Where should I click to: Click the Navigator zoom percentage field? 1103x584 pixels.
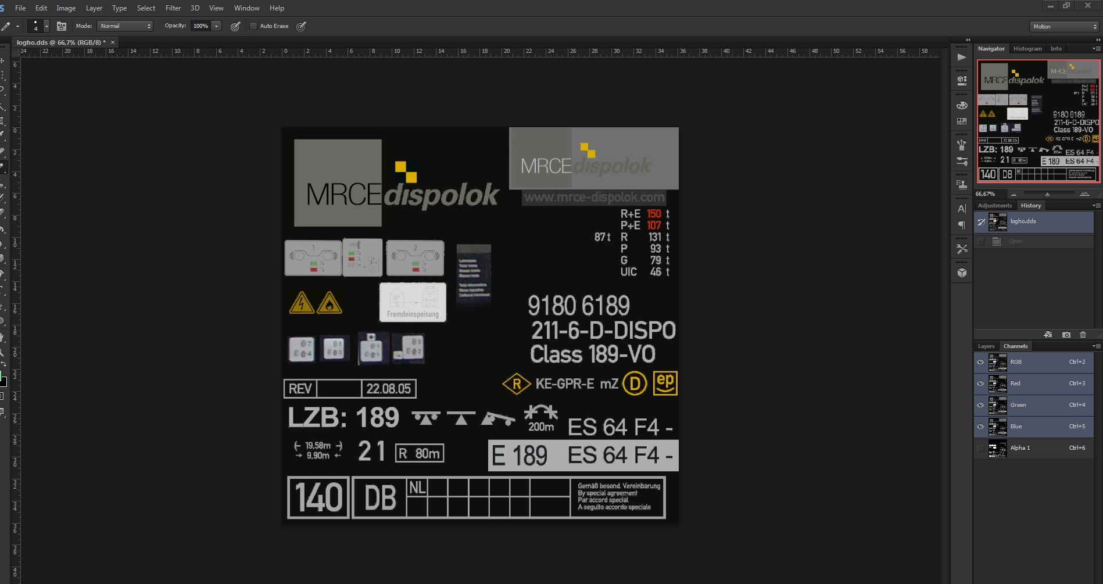pyautogui.click(x=989, y=194)
